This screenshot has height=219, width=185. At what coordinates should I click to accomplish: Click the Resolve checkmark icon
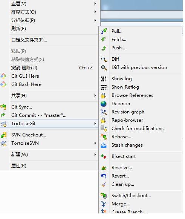104,168
